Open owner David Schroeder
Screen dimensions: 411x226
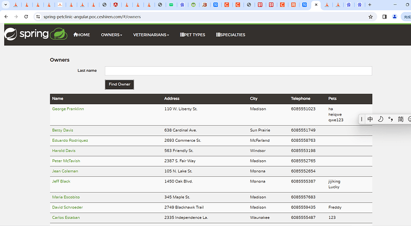67,207
